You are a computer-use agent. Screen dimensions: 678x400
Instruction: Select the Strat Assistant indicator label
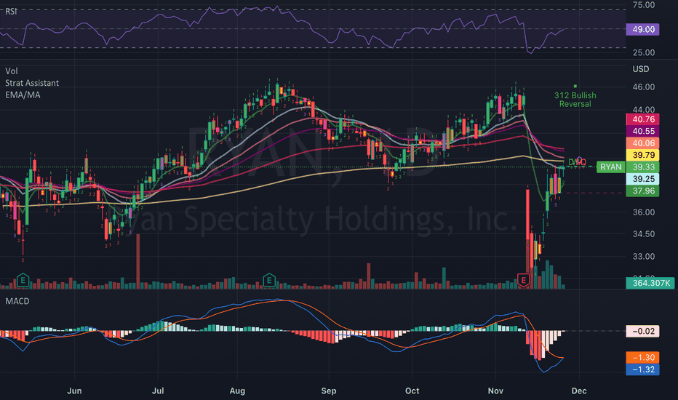pyautogui.click(x=32, y=83)
